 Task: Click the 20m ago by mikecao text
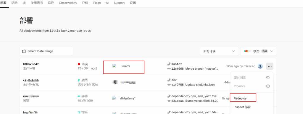241,66
